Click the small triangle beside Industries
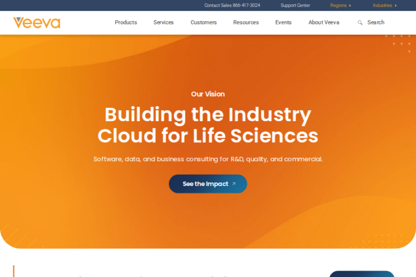The width and height of the screenshot is (416, 277). point(396,5)
